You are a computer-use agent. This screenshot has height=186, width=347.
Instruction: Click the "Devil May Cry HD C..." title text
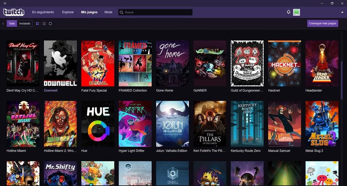pyautogui.click(x=23, y=90)
